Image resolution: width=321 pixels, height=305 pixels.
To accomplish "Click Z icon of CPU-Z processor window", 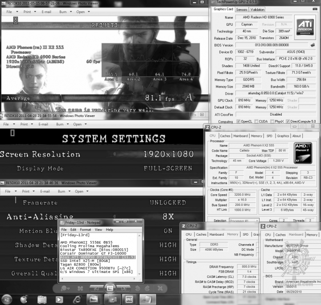I will pos(207,127).
